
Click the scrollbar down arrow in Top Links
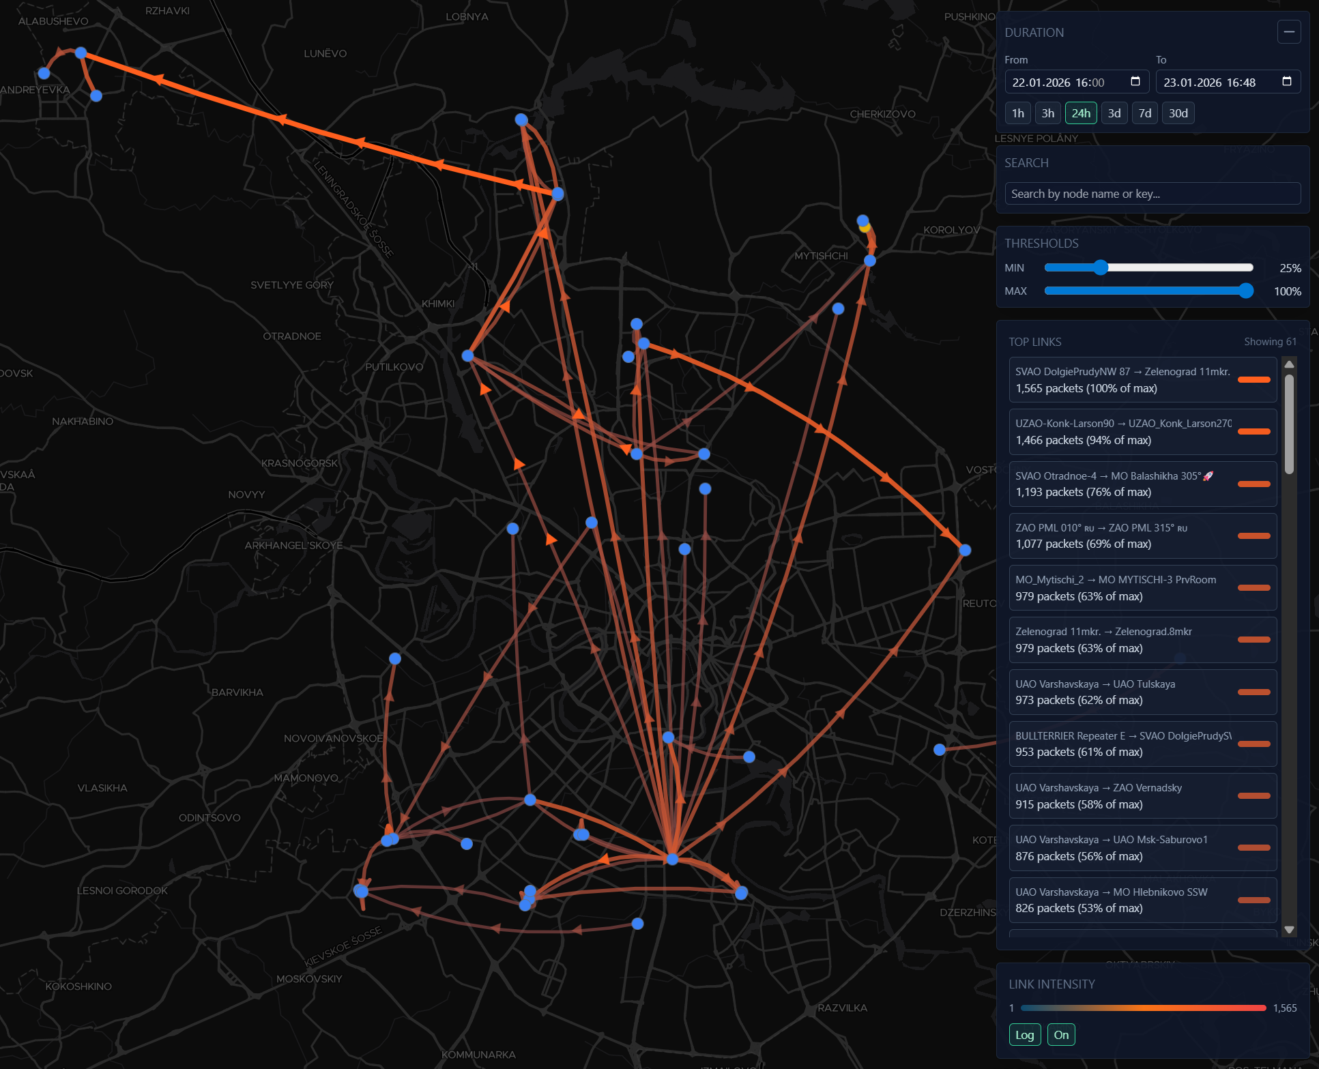1289,929
